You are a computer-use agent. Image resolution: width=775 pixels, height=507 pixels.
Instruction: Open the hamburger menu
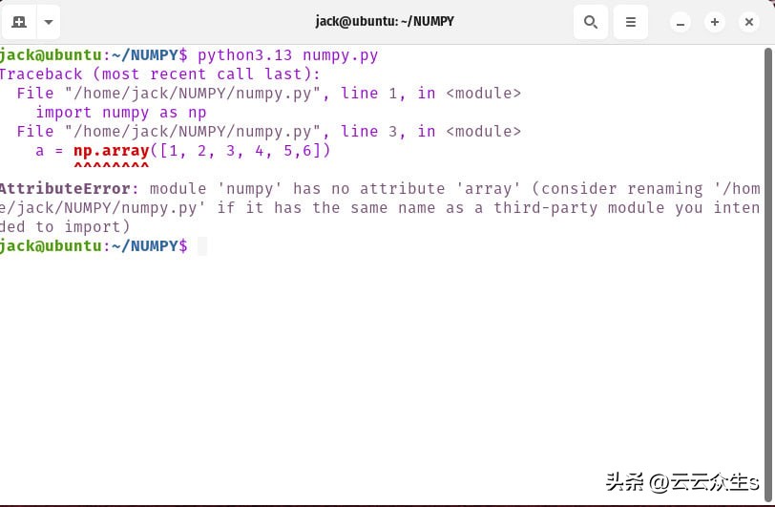pos(630,22)
